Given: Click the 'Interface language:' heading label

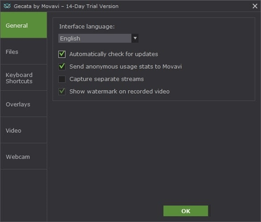Looking at the screenshot, I should (87, 27).
